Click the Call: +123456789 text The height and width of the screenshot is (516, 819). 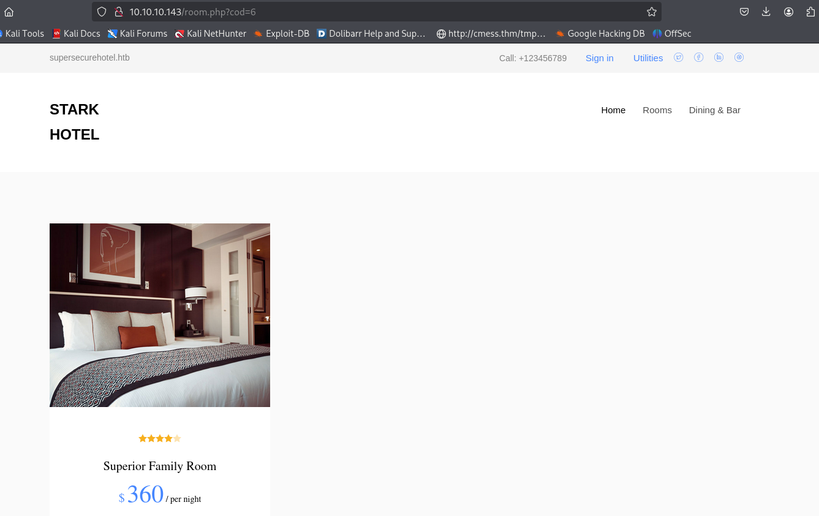coord(533,58)
